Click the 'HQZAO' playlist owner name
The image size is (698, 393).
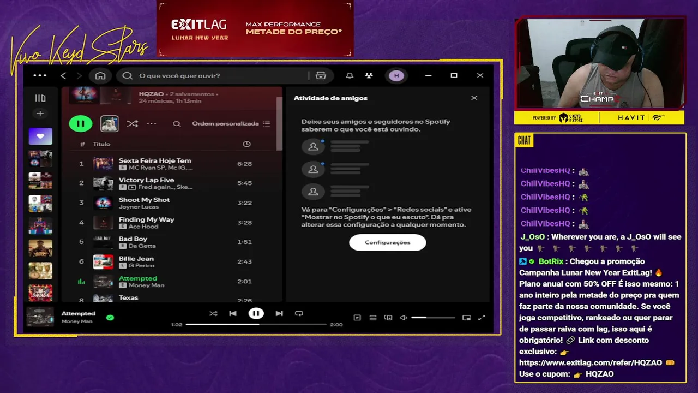click(x=150, y=94)
